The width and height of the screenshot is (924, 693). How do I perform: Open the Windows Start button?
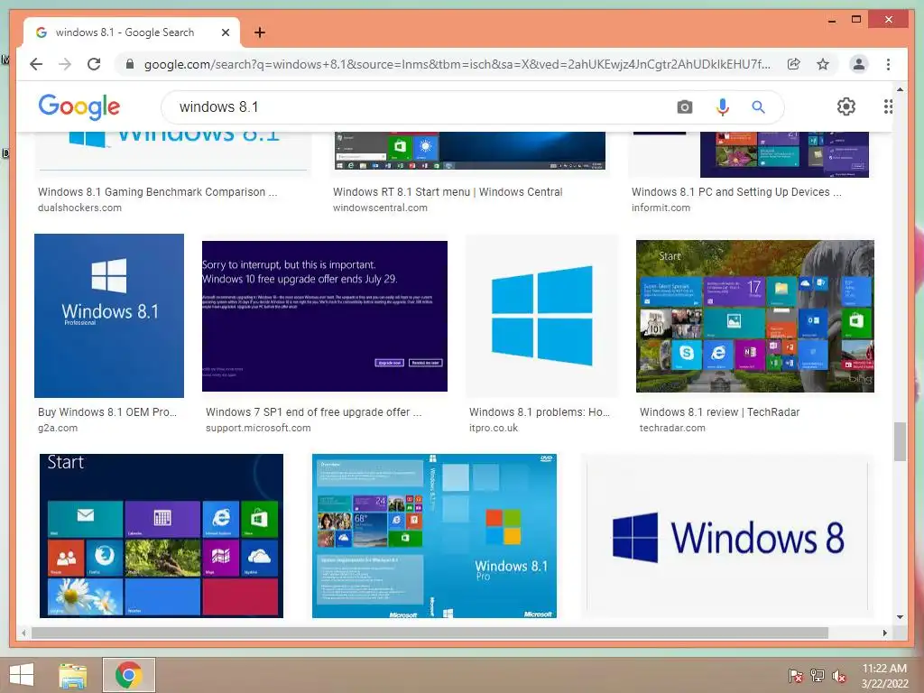click(x=22, y=675)
